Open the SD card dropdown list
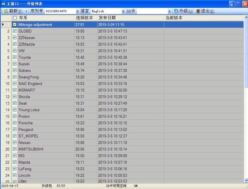This screenshot has width=248, height=189. 169,11
